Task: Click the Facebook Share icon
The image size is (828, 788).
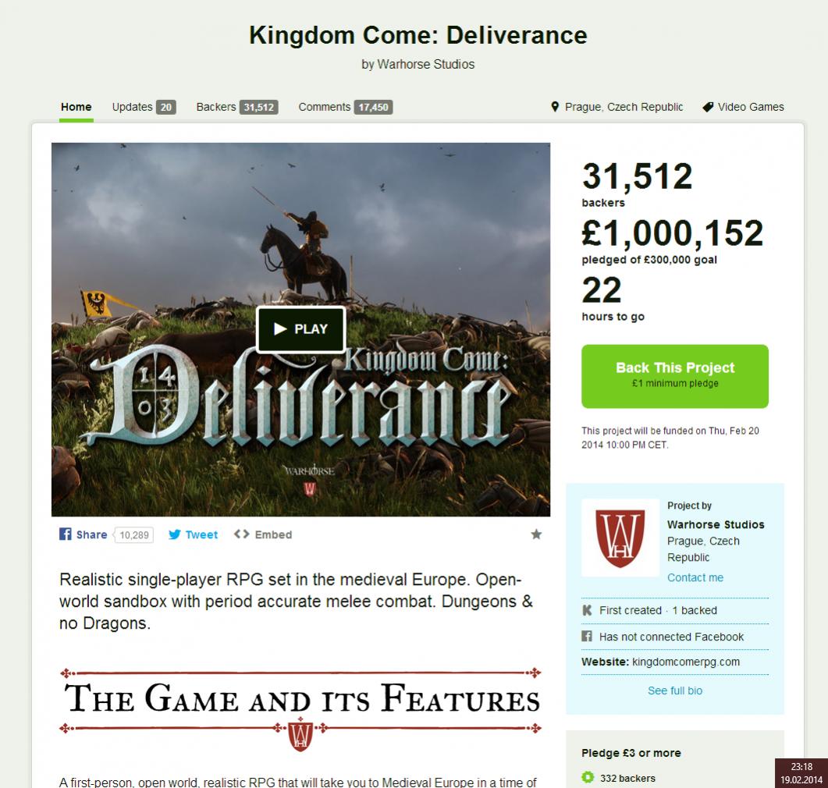Action: tap(65, 534)
